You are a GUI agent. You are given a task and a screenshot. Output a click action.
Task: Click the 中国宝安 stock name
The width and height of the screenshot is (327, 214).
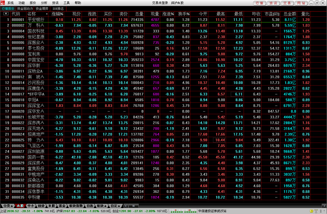coord(35,59)
